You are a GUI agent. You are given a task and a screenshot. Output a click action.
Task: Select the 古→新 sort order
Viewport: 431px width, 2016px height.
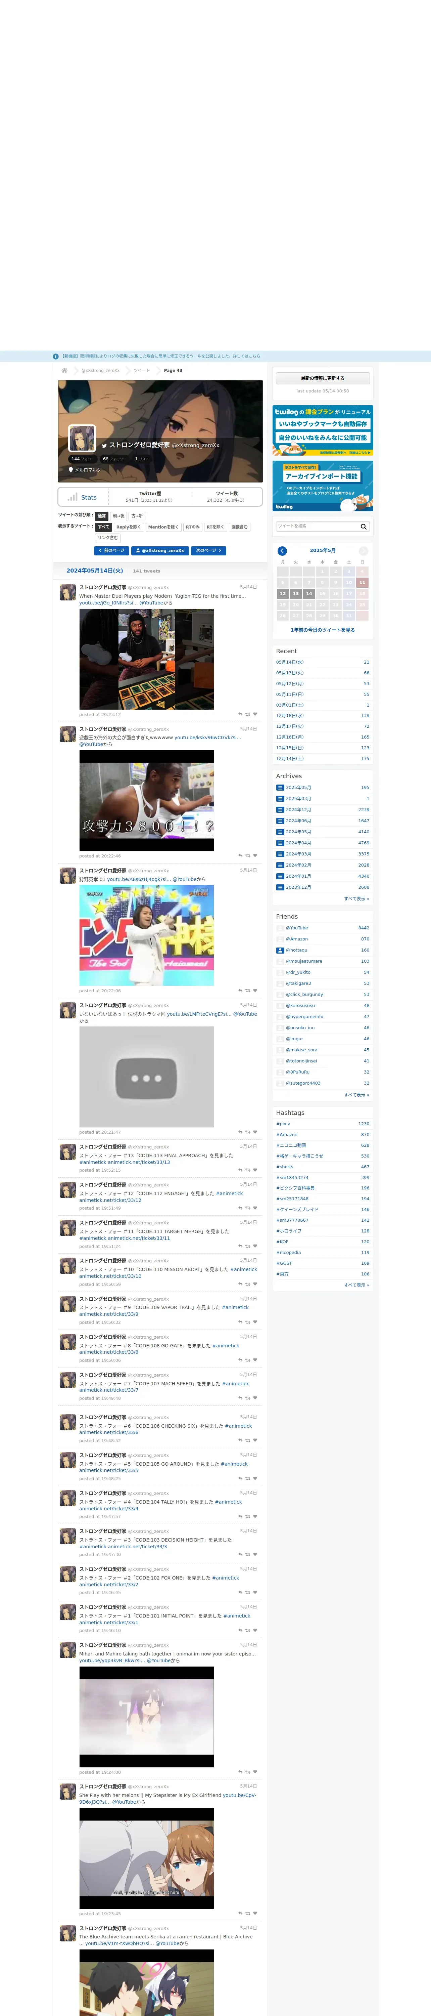[137, 516]
